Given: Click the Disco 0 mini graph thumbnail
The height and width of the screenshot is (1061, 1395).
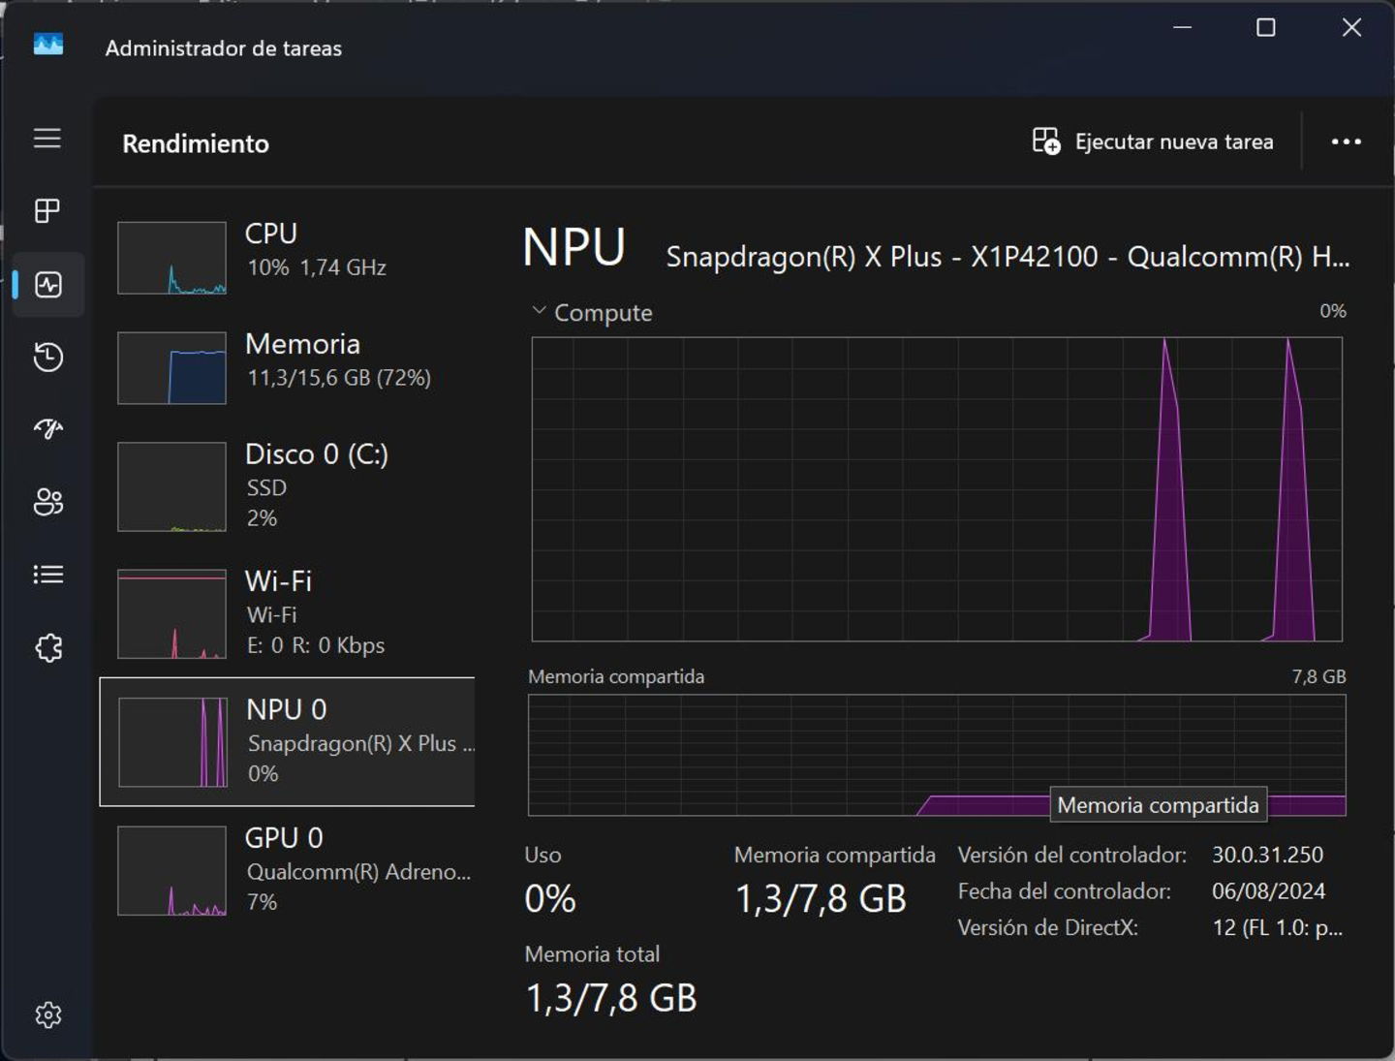Looking at the screenshot, I should point(171,487).
